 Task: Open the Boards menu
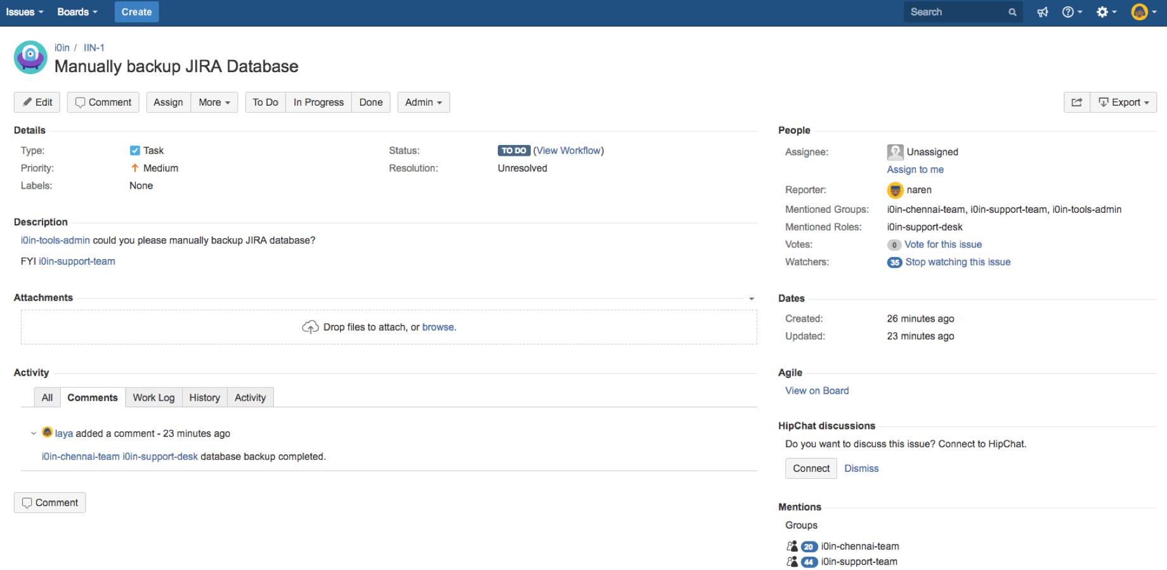77,12
